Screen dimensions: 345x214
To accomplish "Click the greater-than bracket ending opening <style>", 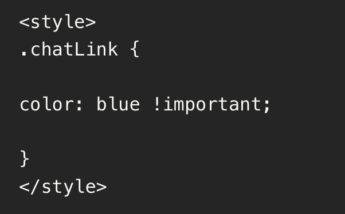I will tap(91, 22).
